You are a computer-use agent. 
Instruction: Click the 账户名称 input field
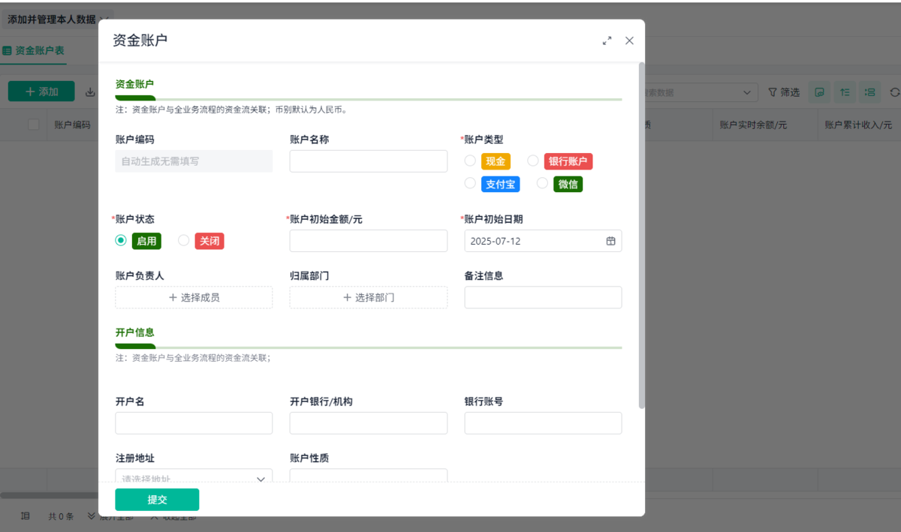(x=369, y=161)
